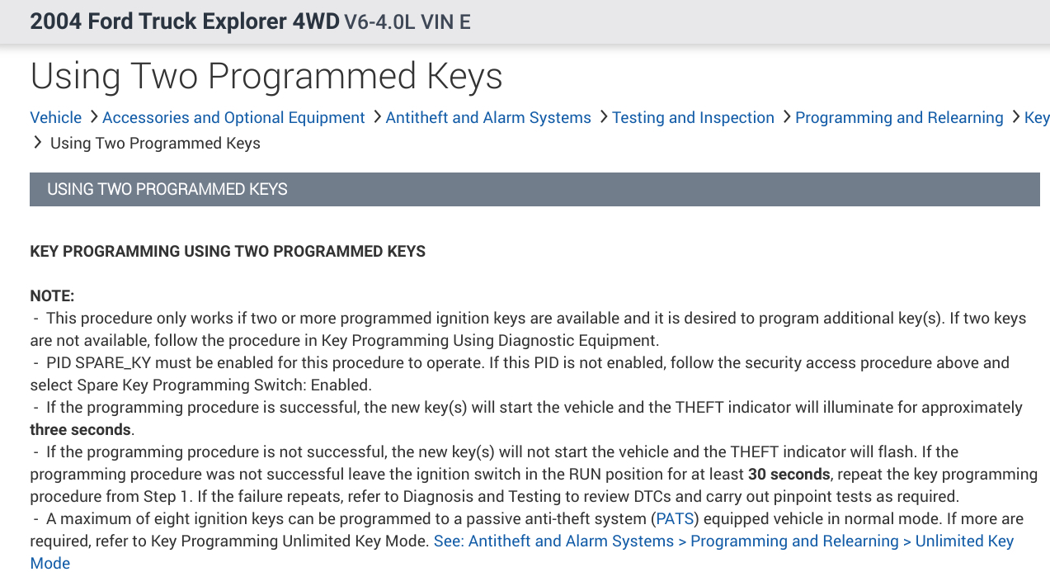Select the truncated Key breadcrumb link

1036,118
